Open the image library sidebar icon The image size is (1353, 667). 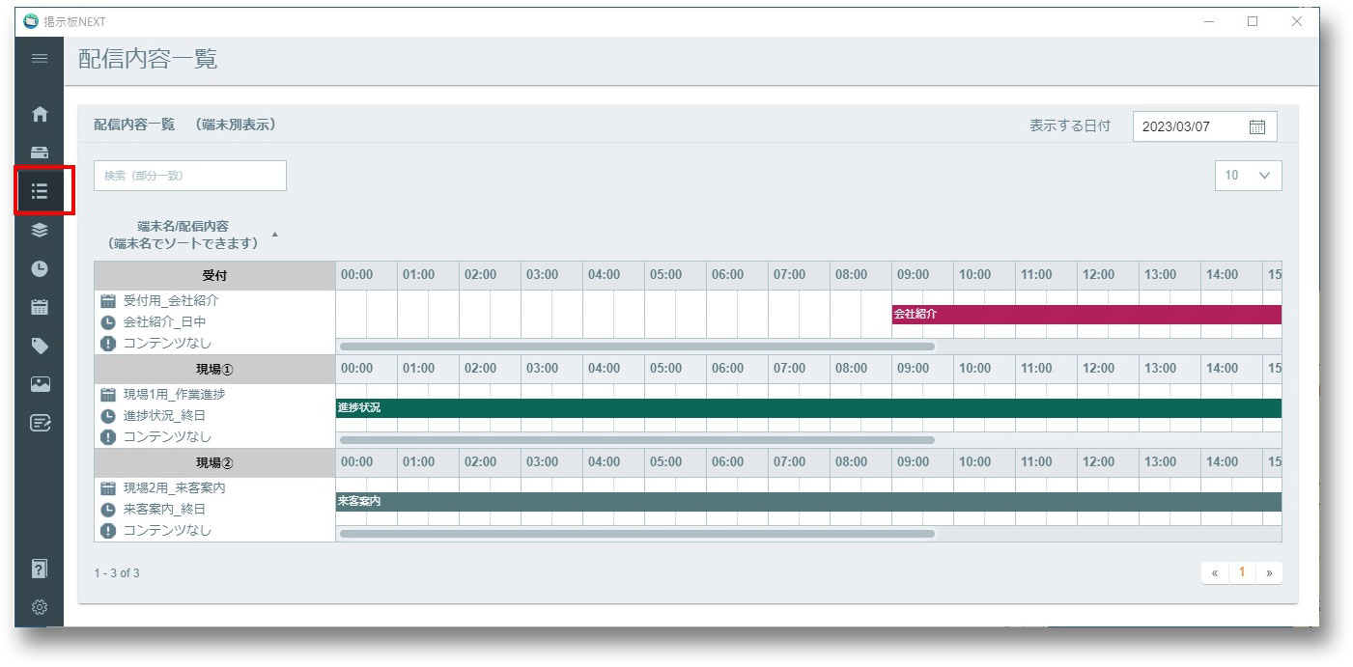click(40, 384)
